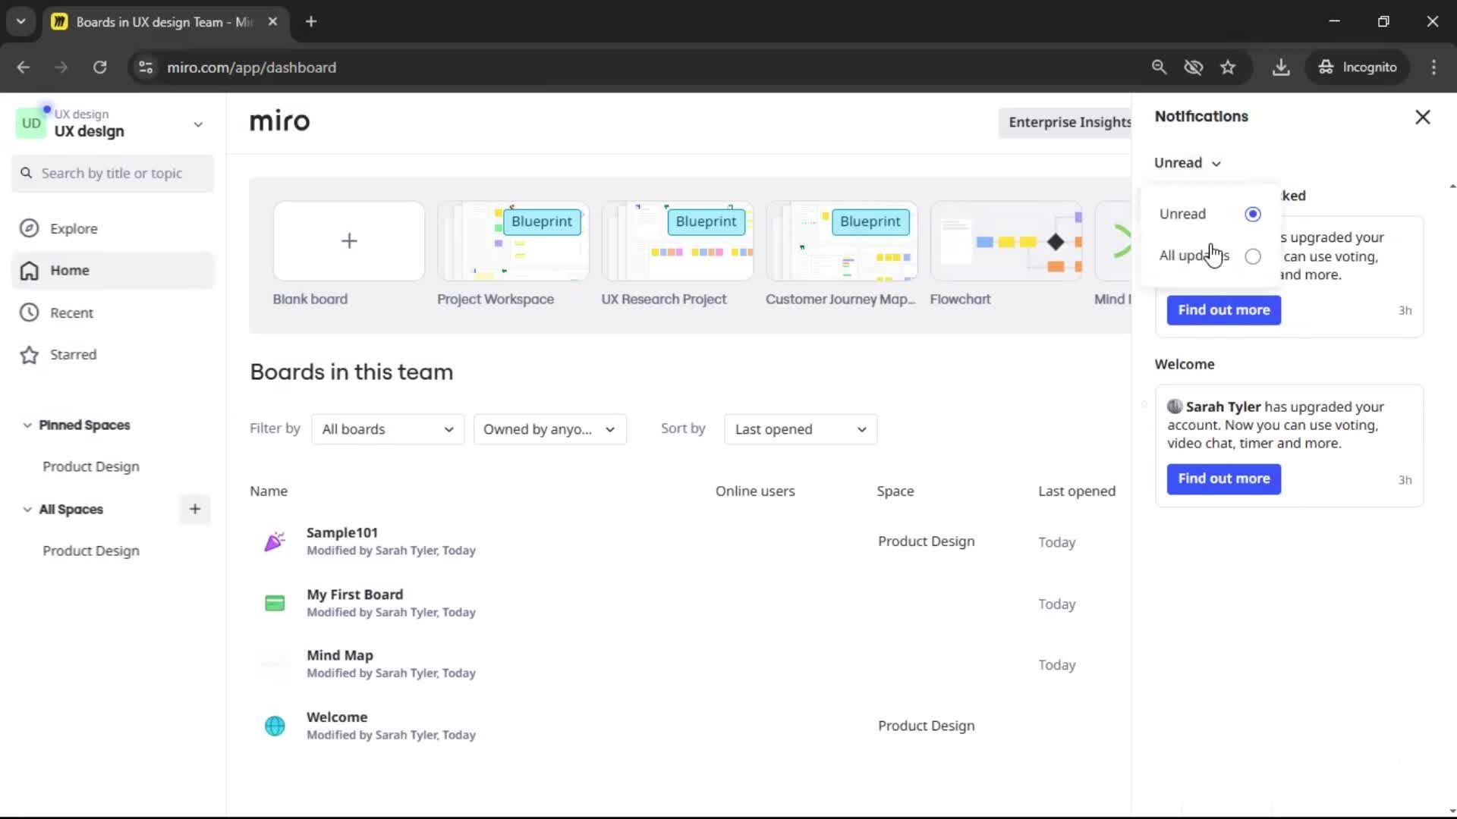Select the Unread radio button
The width and height of the screenshot is (1457, 819).
click(x=1253, y=215)
